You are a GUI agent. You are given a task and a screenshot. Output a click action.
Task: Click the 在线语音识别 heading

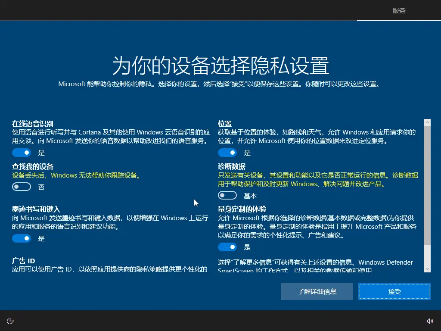tap(33, 124)
